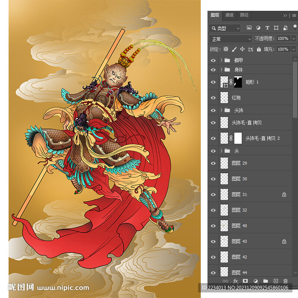Image resolution: width=298 pixels, height=298 pixels.
Task: Switch to the 通道 tab
Action: 229,15
